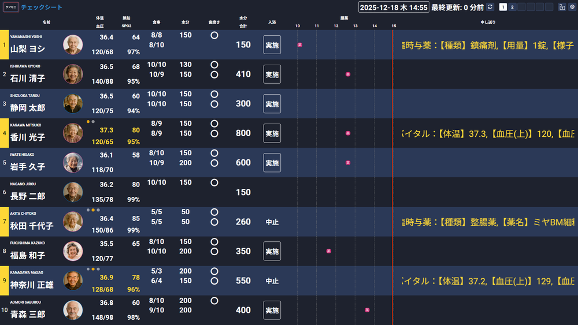Open 静岡 太郎's profile photo
The width and height of the screenshot is (578, 325).
73,104
